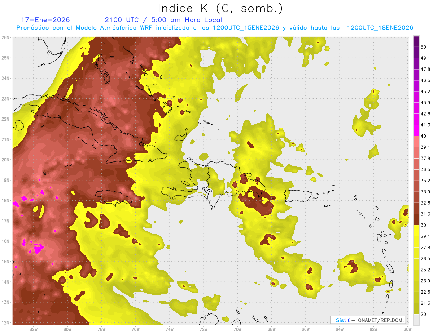
Task: Click the colorbar value label '41.3'
Action: 425,125
